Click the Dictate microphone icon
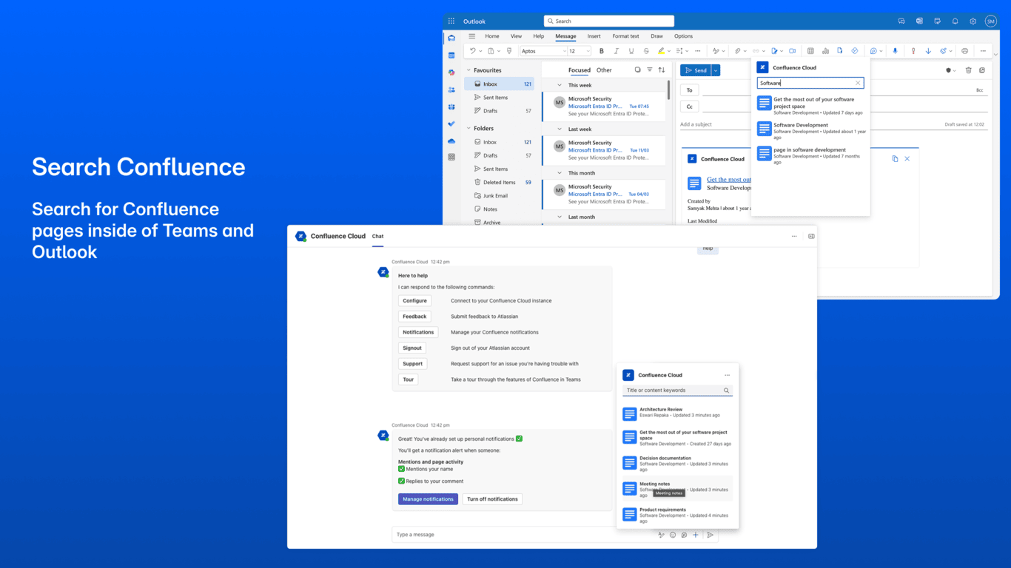 click(895, 51)
